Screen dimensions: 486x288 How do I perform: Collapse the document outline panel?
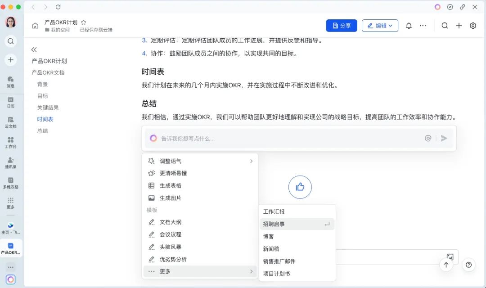34,50
